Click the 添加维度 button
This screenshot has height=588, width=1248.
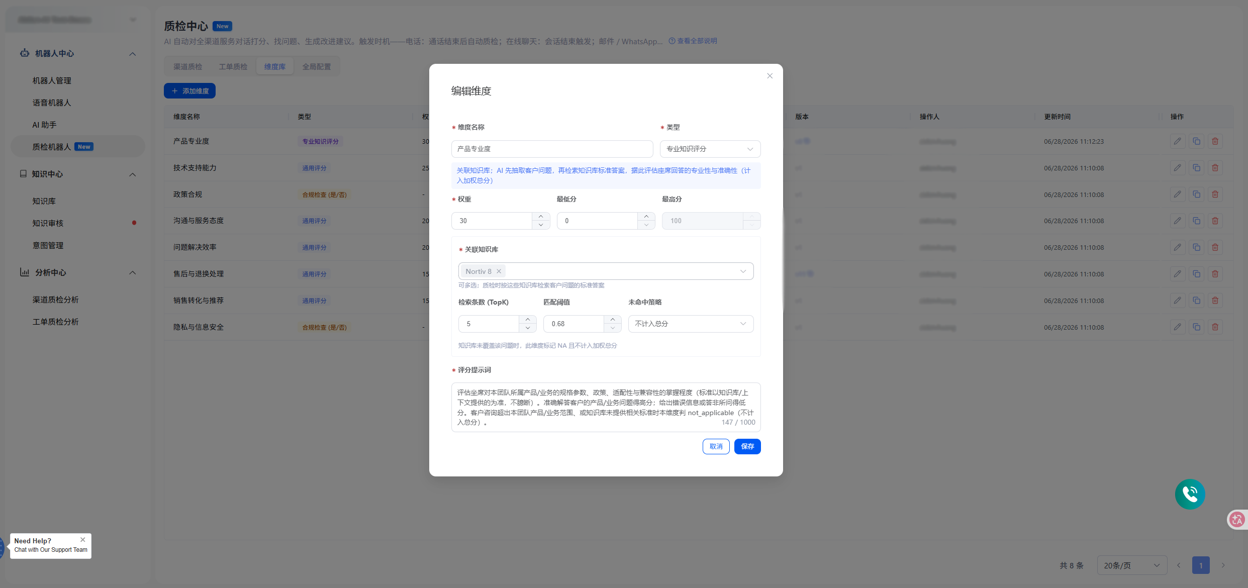click(x=189, y=91)
